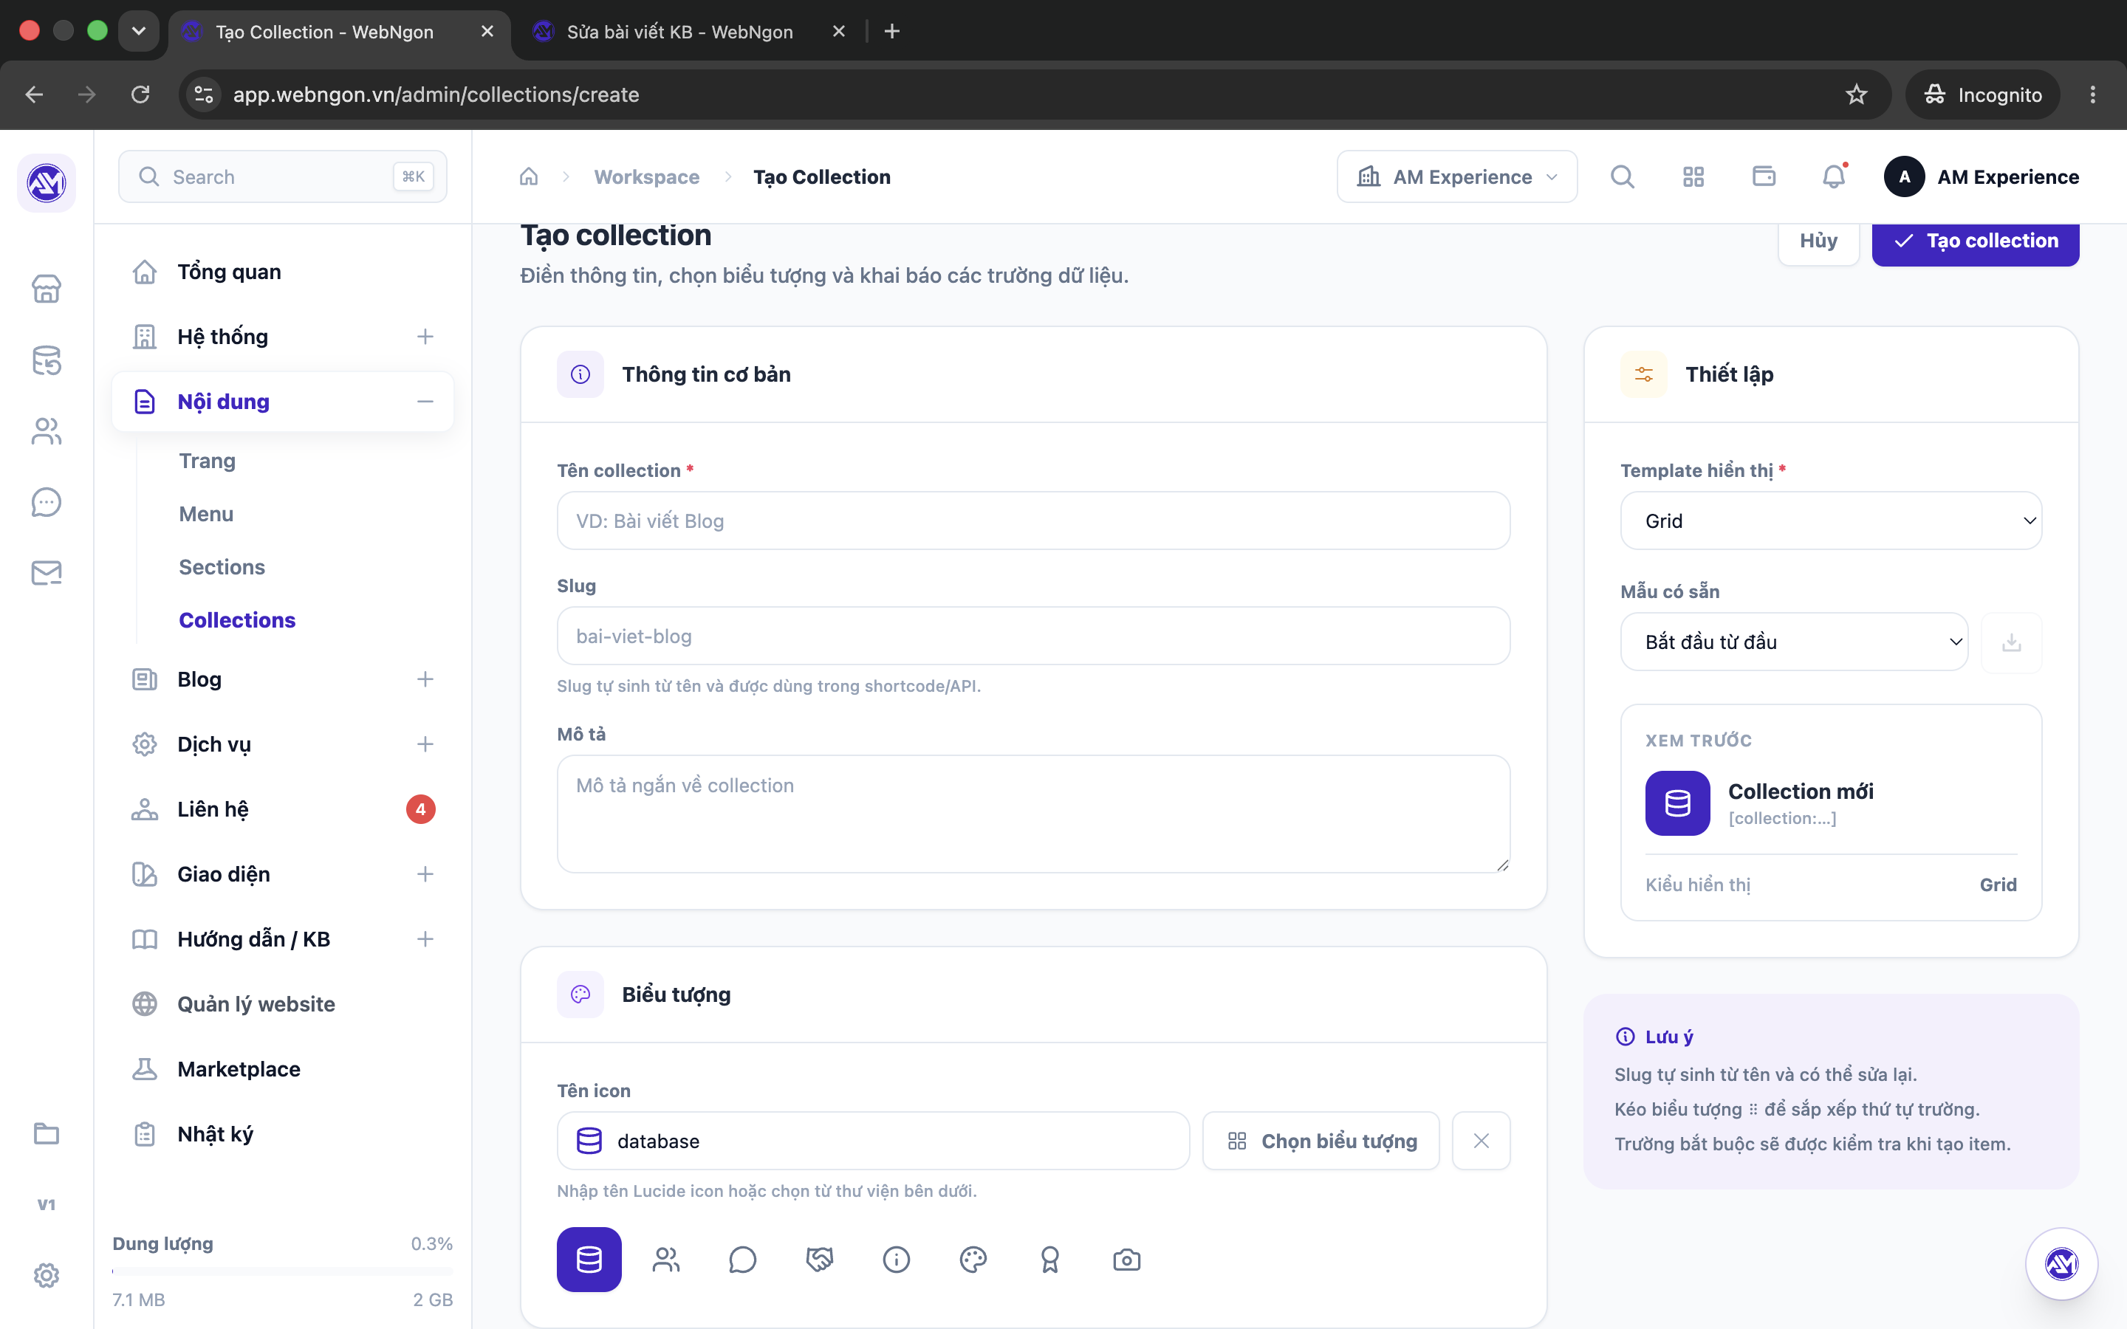Select the users icon in the icon gallery
This screenshot has width=2127, height=1329.
(666, 1260)
